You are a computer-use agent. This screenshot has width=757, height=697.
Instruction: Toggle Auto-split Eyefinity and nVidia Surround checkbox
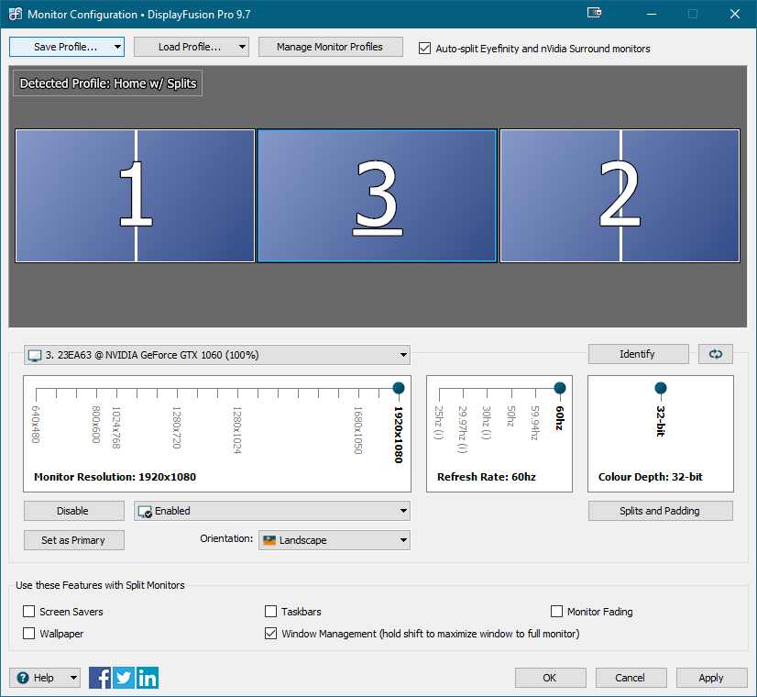[424, 49]
